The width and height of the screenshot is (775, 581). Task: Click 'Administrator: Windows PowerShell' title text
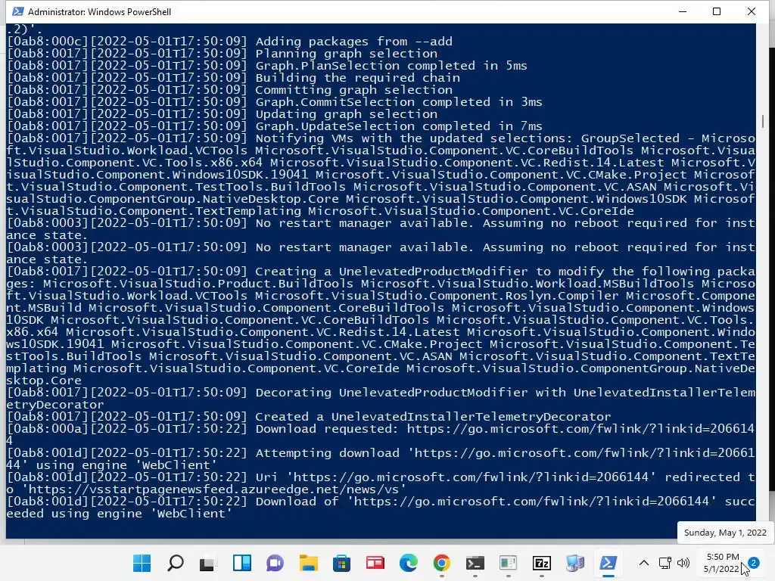[99, 12]
